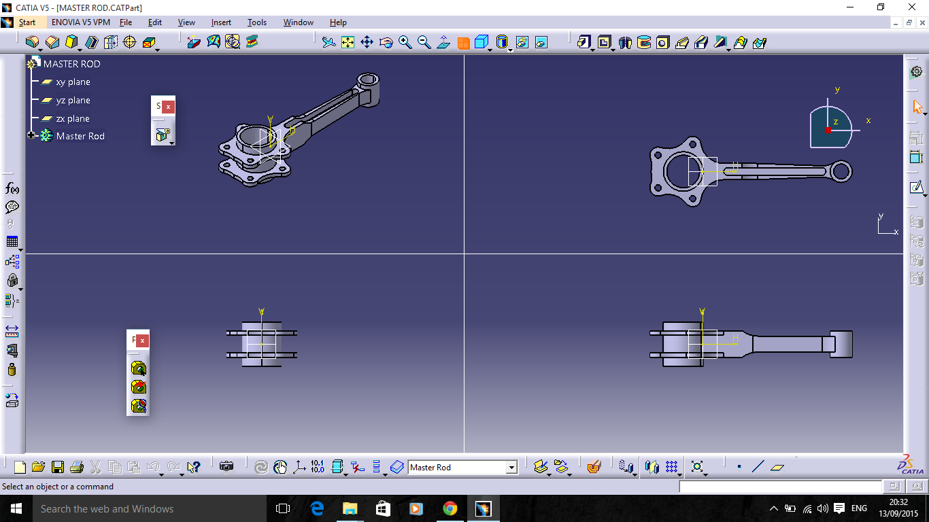Click the command input field at bottom right
Image resolution: width=929 pixels, height=522 pixels.
781,487
